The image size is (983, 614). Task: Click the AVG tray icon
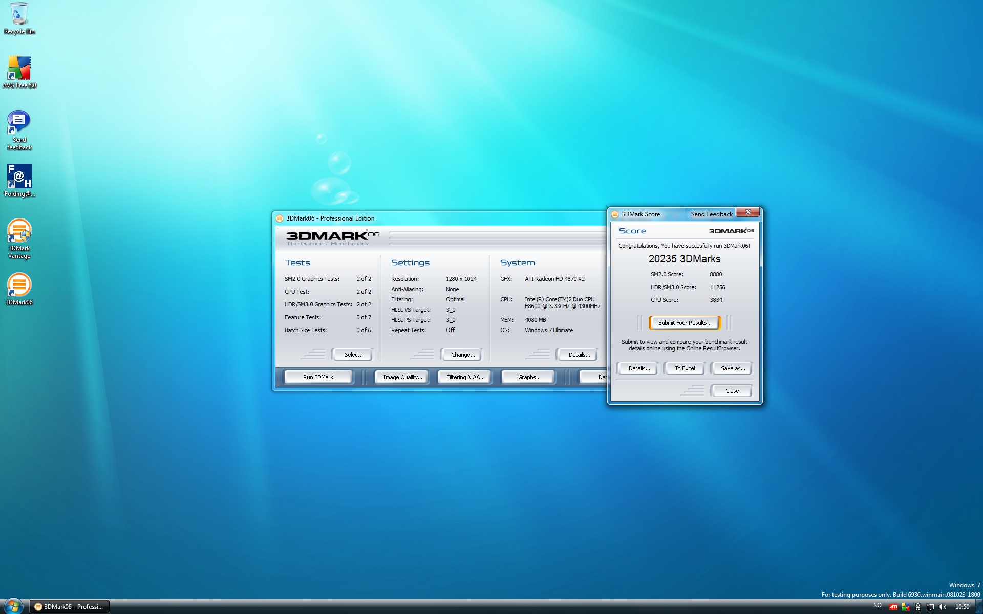[x=905, y=607]
